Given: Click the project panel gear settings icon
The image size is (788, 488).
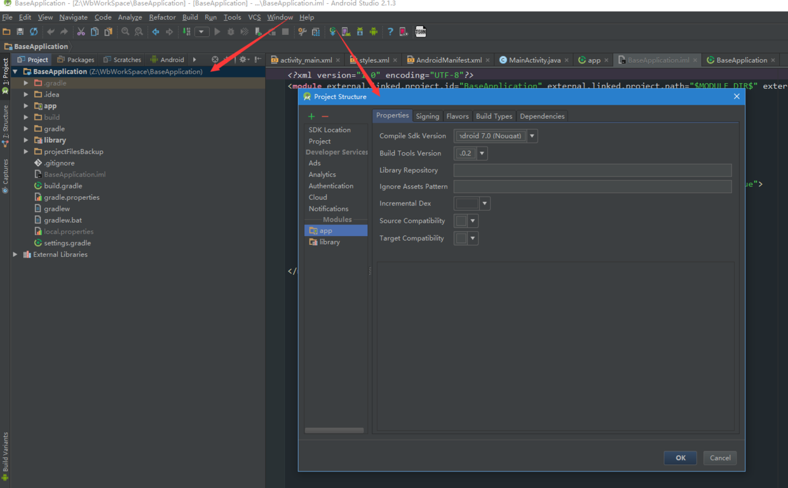Looking at the screenshot, I should [x=243, y=60].
